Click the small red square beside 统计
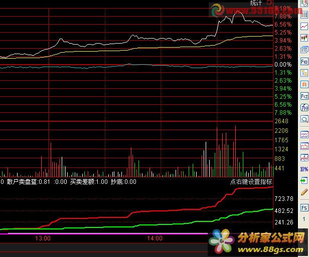 [269, 3]
